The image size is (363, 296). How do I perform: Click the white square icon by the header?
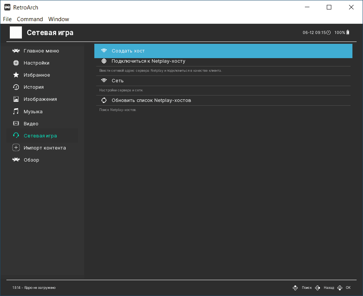coord(16,32)
